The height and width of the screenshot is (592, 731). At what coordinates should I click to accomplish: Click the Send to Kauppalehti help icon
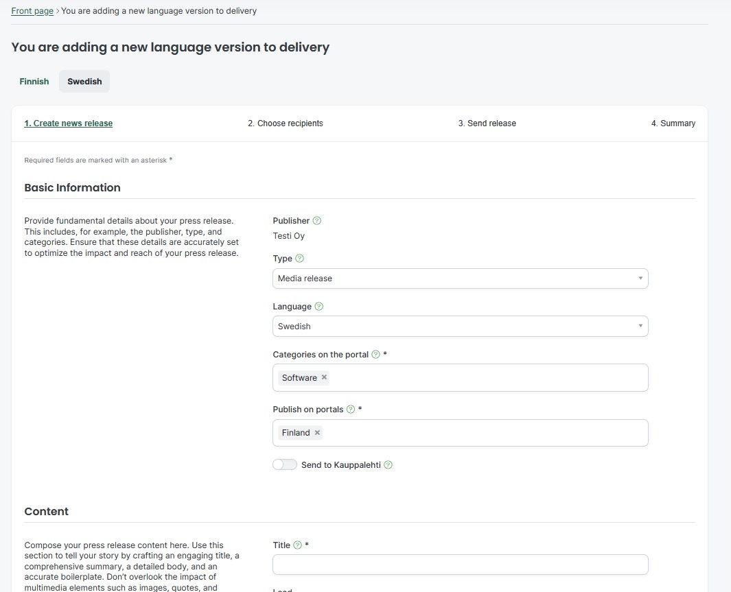388,465
